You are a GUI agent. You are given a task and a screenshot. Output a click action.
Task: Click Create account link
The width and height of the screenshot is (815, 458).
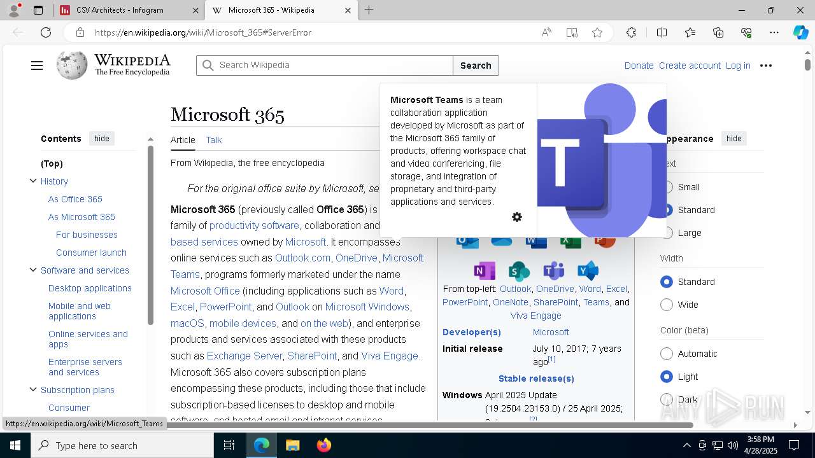690,66
